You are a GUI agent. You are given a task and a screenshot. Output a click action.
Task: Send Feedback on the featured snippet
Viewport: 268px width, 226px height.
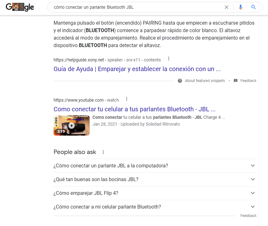(248, 80)
